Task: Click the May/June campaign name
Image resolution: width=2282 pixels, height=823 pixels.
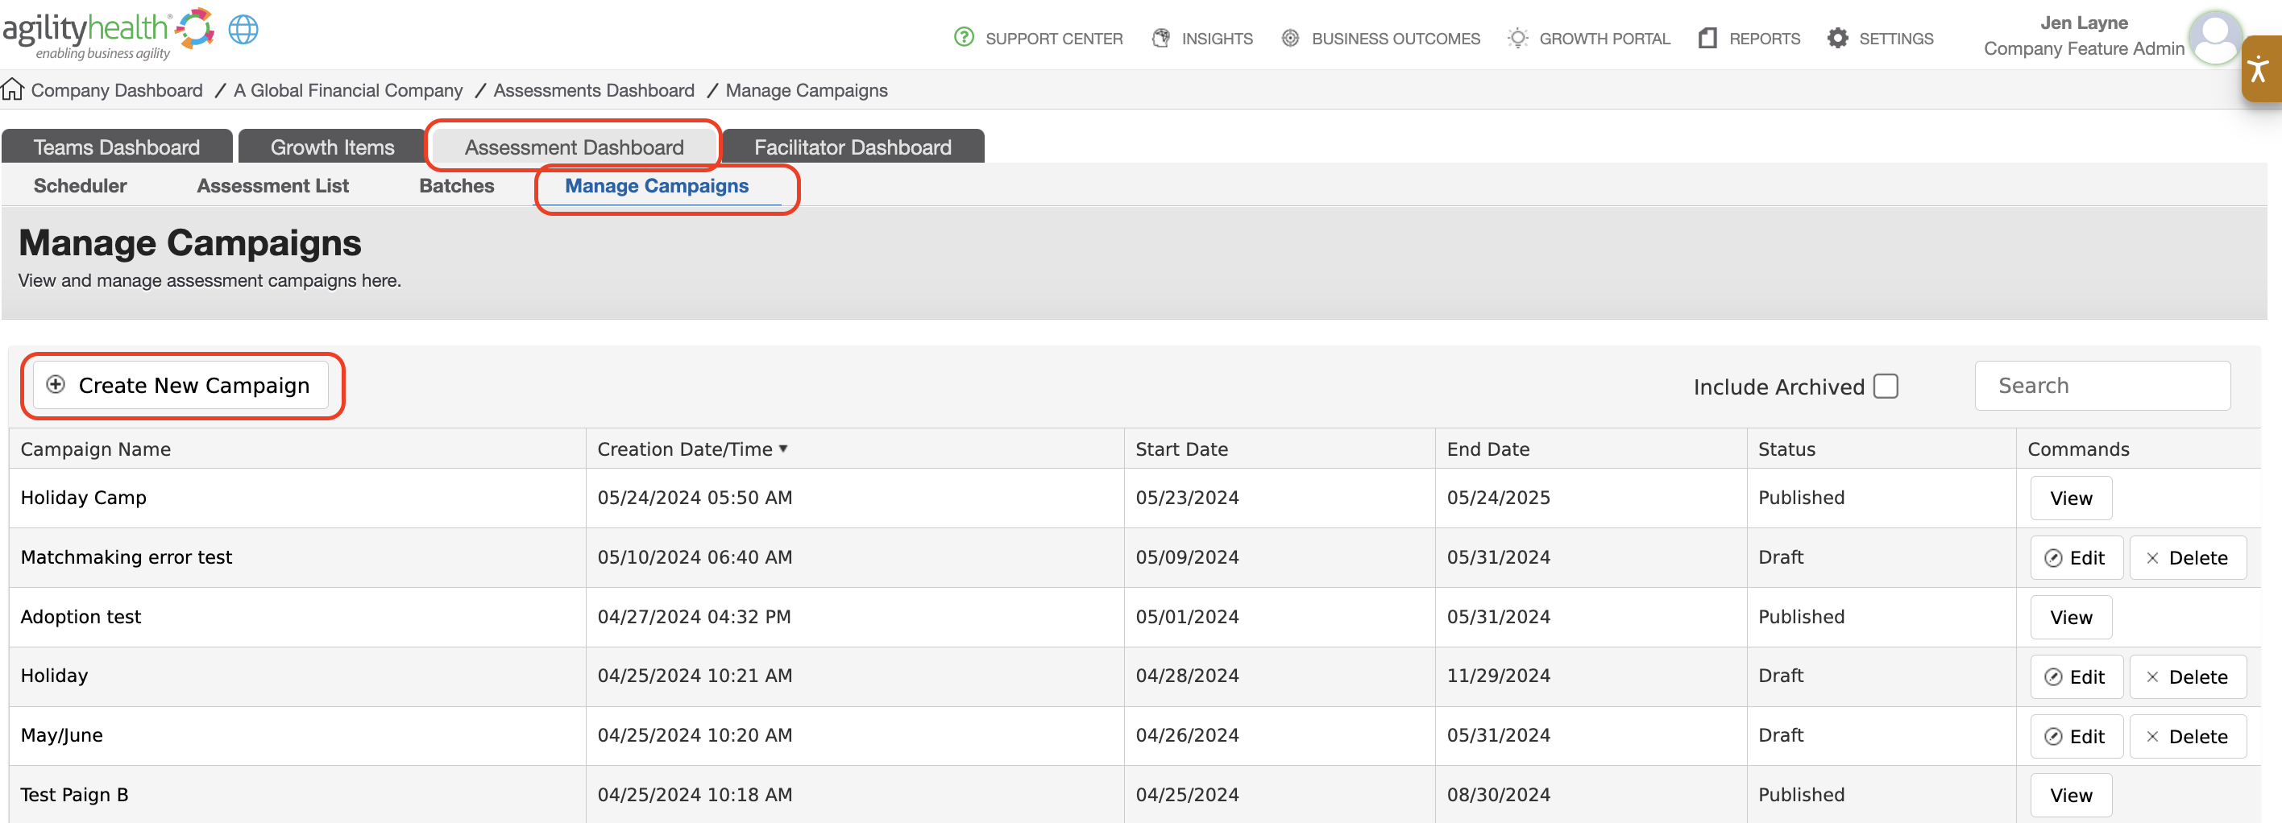Action: tap(61, 735)
